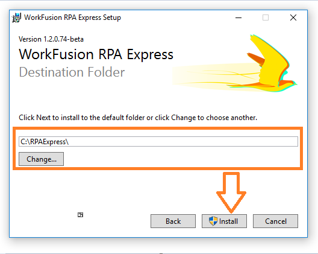Go Back to the previous step

coord(173,221)
